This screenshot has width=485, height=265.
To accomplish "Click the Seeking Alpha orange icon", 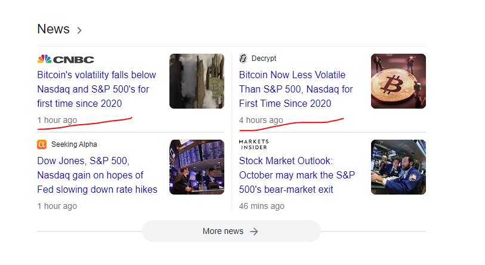I will coord(42,144).
